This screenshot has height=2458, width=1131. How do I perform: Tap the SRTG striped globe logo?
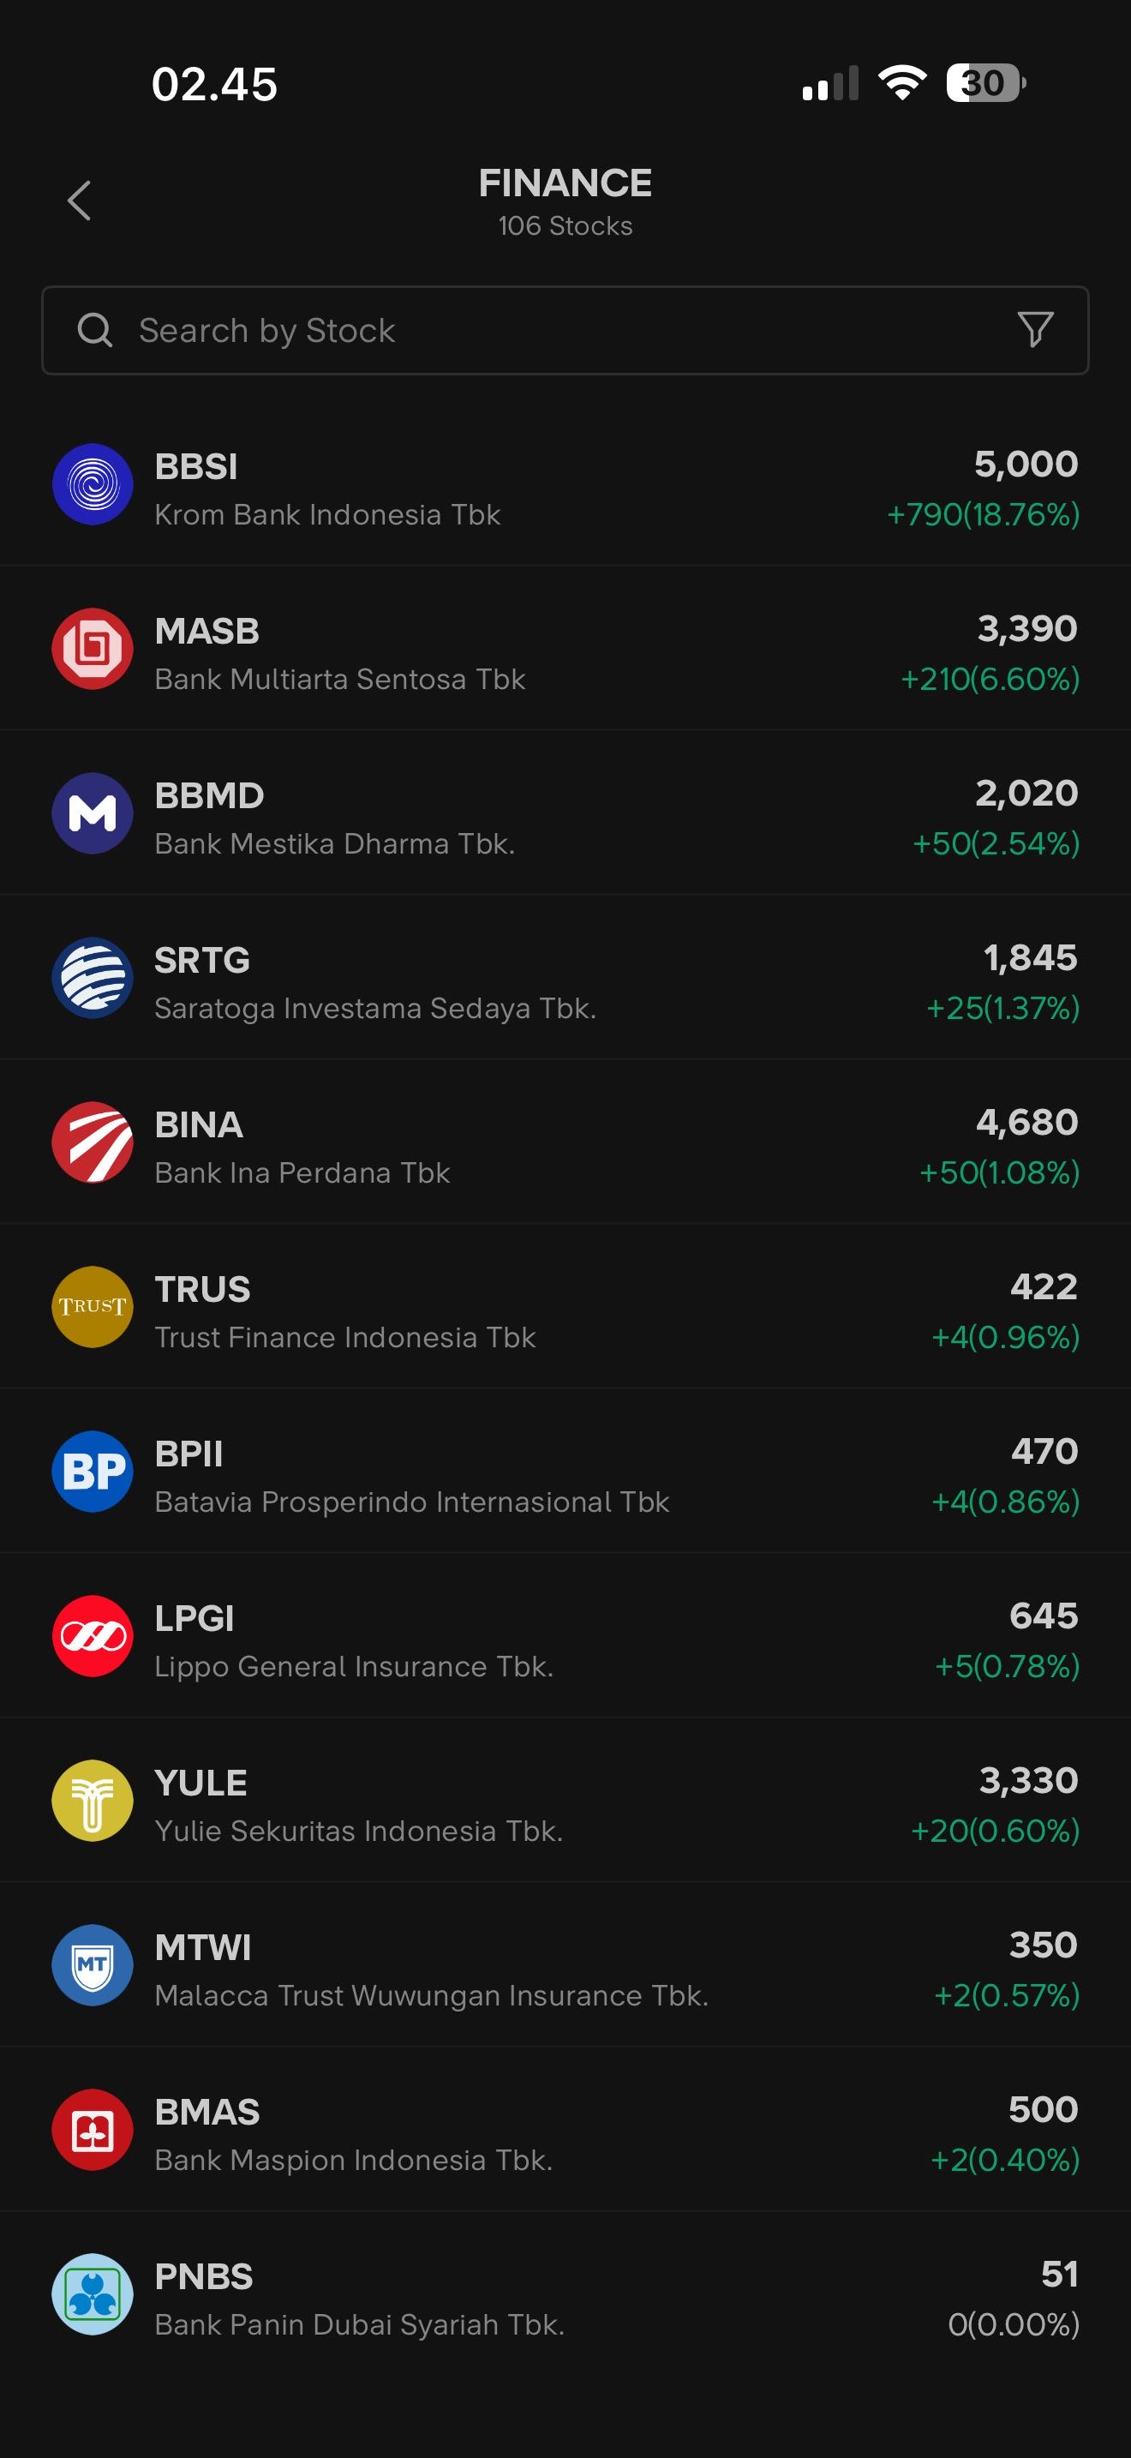93,978
